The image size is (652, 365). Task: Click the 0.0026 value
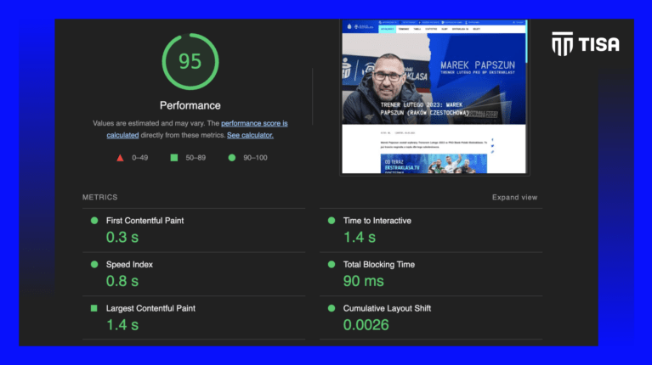point(366,325)
